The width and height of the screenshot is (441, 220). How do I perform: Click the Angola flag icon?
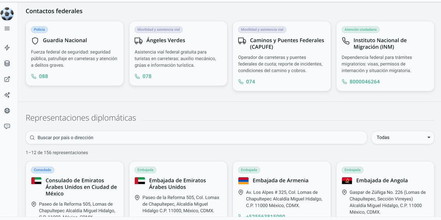coord(347,181)
